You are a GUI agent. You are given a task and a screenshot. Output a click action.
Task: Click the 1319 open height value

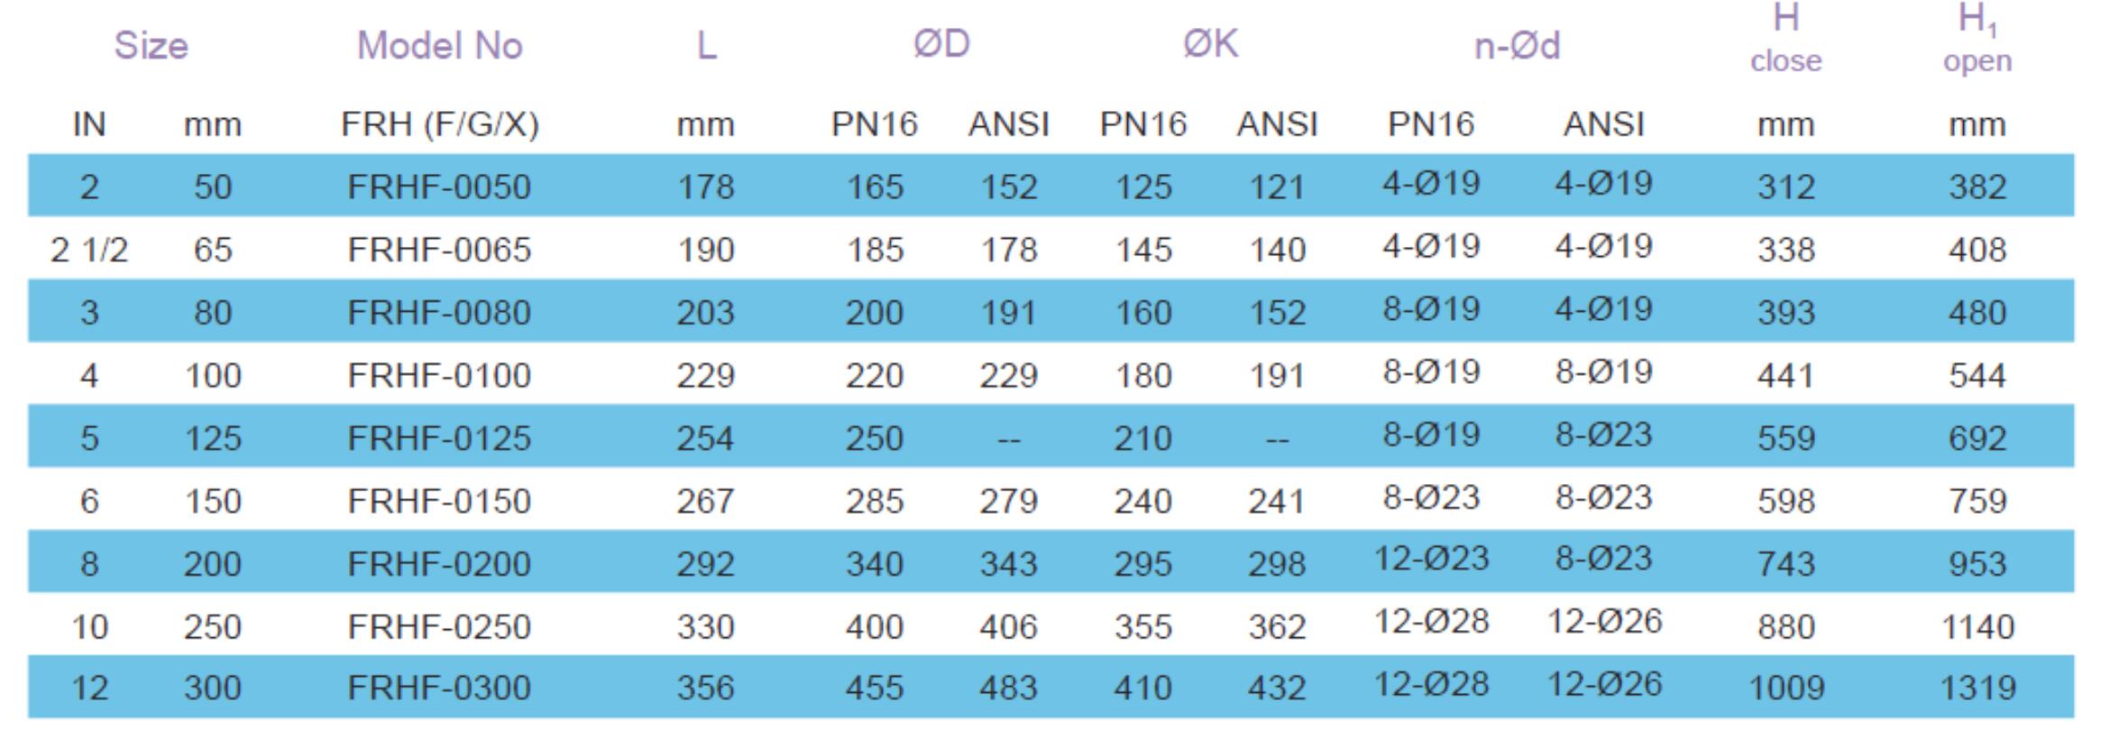click(x=1977, y=688)
